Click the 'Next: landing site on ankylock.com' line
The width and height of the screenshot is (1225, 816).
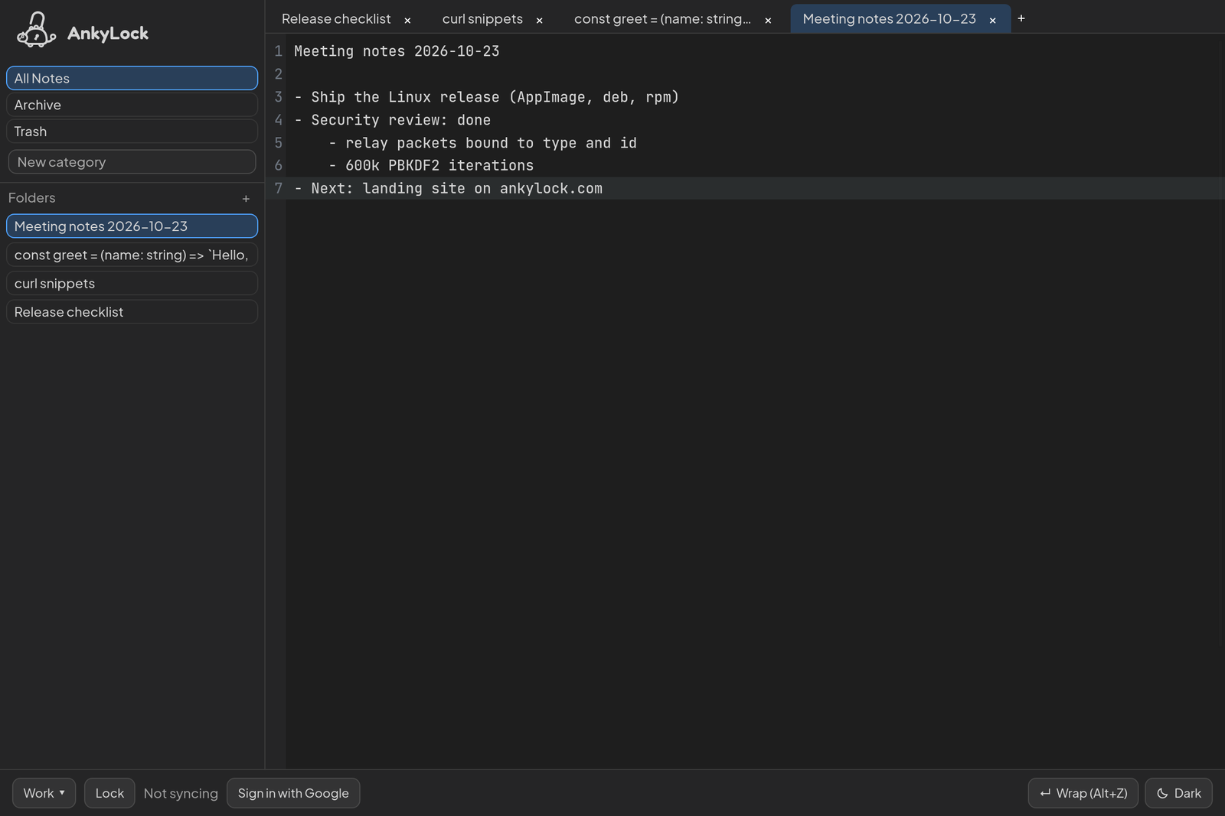448,188
